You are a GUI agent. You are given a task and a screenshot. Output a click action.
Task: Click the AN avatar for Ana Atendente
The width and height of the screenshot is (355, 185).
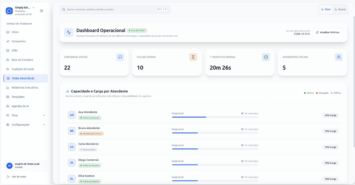click(72, 115)
